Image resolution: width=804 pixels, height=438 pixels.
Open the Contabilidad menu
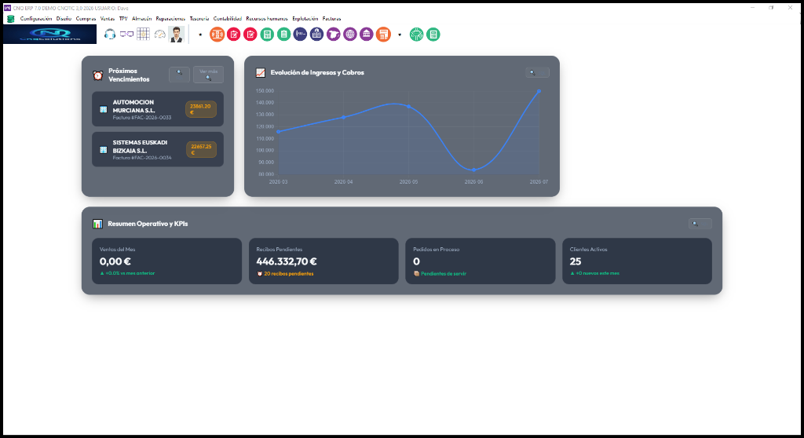(x=228, y=19)
